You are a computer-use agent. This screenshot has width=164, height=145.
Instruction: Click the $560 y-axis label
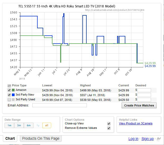click(14, 12)
